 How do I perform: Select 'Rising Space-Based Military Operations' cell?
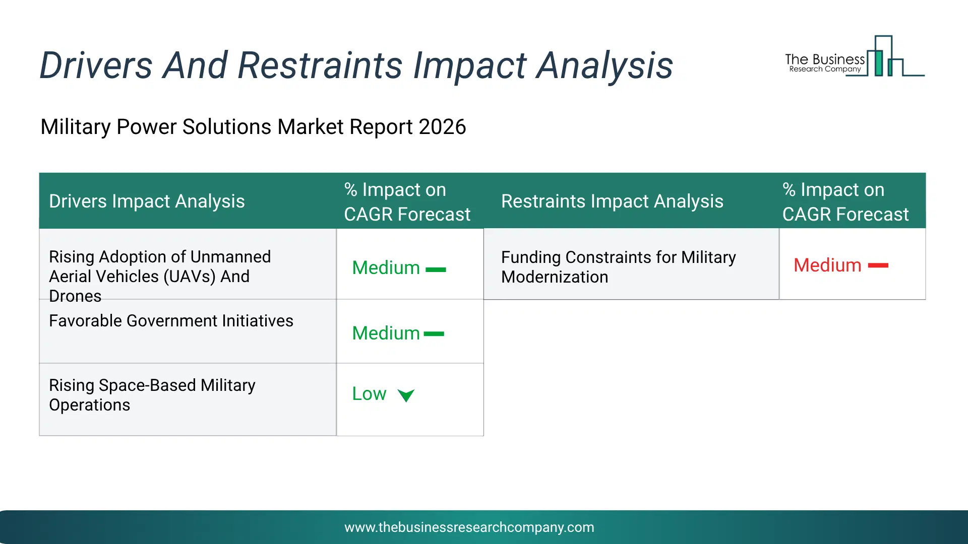tap(188, 399)
